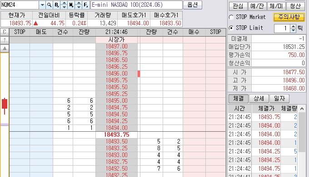Viewport: 309px width, 177px height.
Task: Click the filled triangle up button on the left edge
Action: (5, 48)
